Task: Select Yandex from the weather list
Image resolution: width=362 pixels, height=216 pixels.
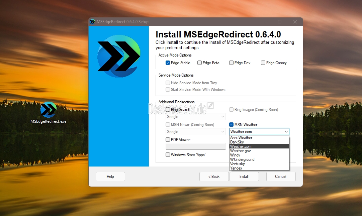Action: point(259,168)
